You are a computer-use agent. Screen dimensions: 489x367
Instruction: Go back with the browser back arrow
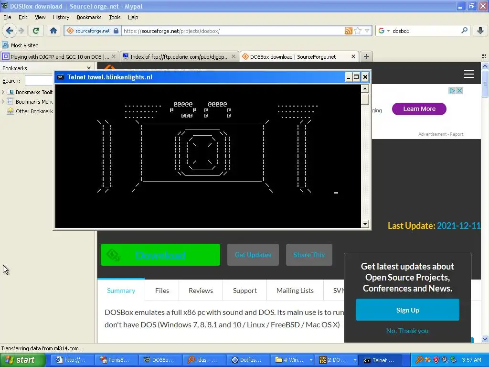click(x=9, y=31)
